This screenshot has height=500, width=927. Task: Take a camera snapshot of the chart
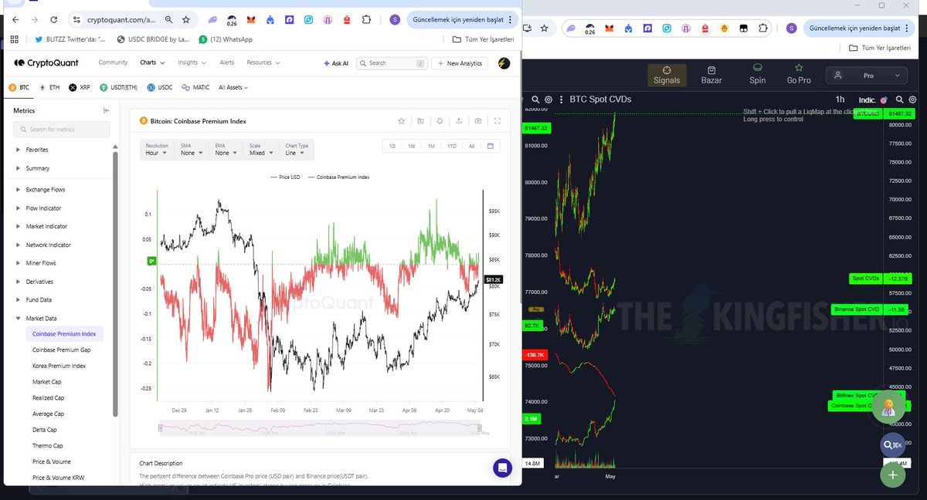tap(478, 121)
